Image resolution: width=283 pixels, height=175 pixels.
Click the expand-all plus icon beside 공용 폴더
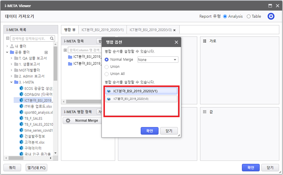click(46, 52)
